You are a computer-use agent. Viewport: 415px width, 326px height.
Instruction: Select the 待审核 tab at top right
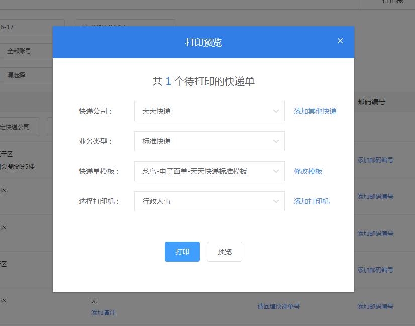392,2
